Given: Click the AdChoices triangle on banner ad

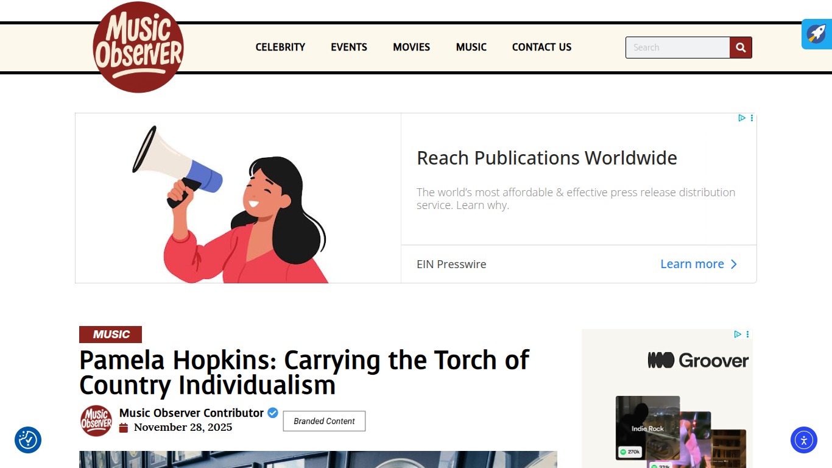Looking at the screenshot, I should click(x=741, y=118).
